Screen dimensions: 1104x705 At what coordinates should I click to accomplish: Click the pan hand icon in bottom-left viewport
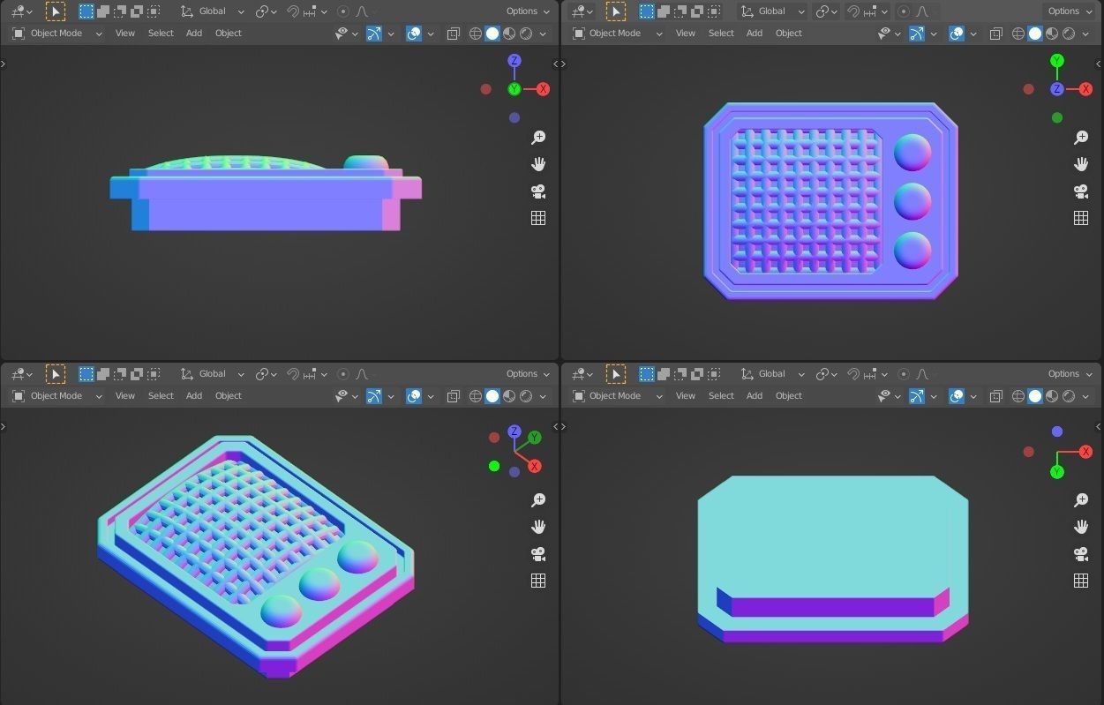538,527
